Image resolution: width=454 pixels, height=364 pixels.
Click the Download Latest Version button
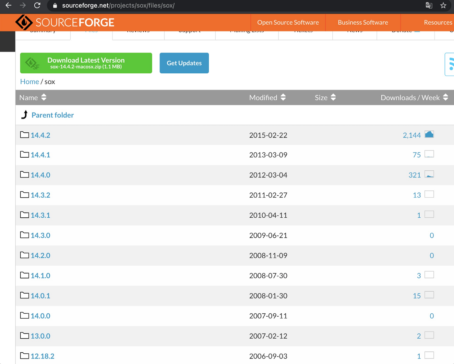(x=86, y=63)
